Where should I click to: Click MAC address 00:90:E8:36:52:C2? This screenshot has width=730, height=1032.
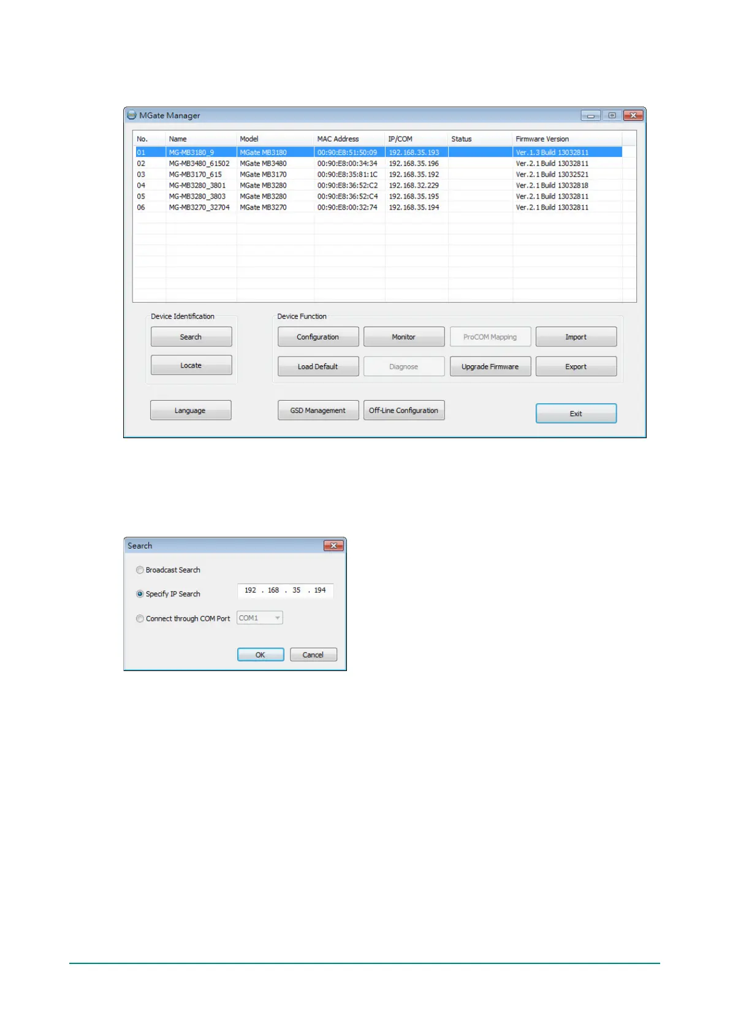click(x=347, y=186)
